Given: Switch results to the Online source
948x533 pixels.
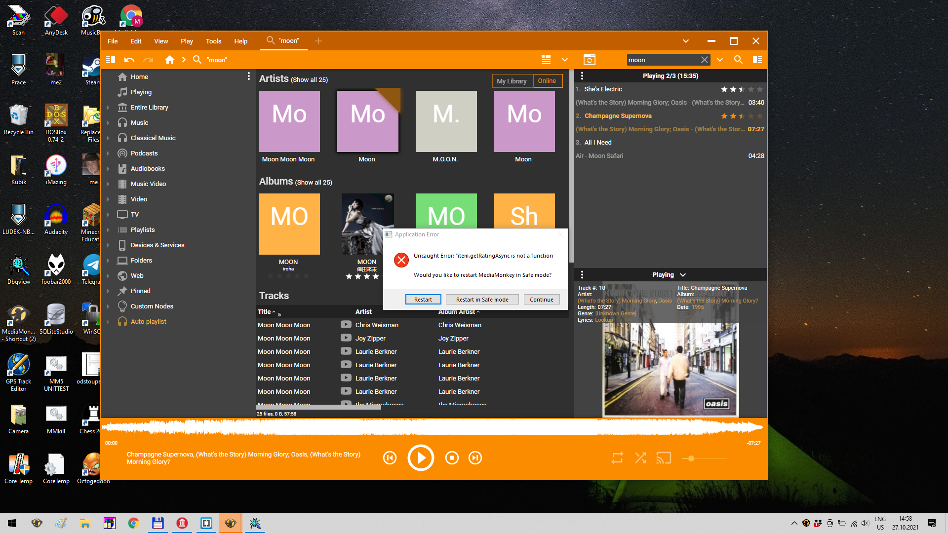Looking at the screenshot, I should click(547, 81).
